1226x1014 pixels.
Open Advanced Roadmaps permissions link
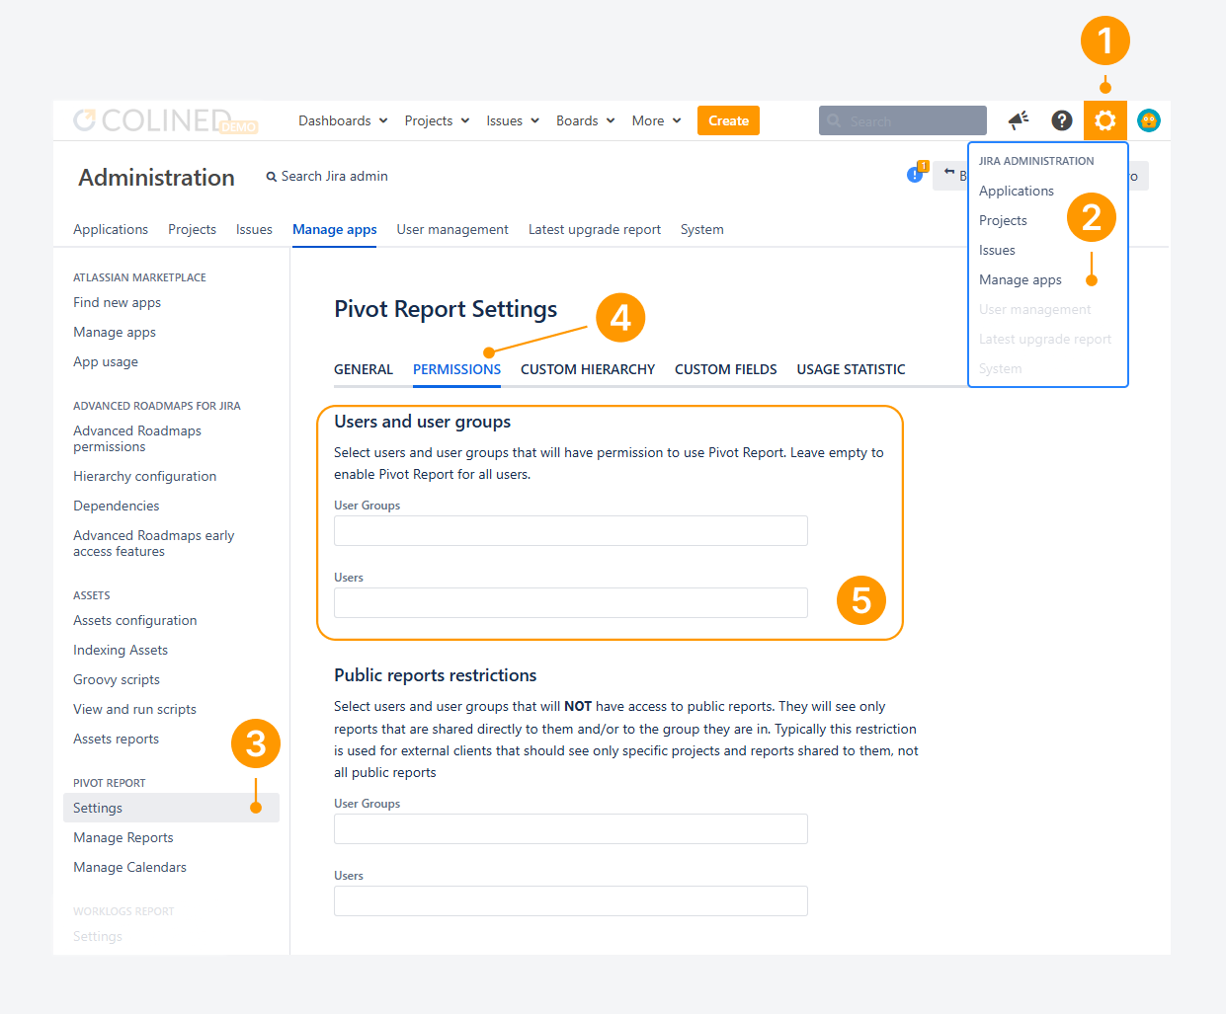[137, 438]
